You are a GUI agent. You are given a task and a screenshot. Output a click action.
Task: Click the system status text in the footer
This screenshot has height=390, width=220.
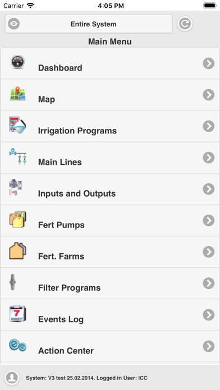click(x=86, y=378)
